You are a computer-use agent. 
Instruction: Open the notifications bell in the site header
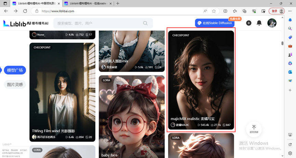[259, 23]
